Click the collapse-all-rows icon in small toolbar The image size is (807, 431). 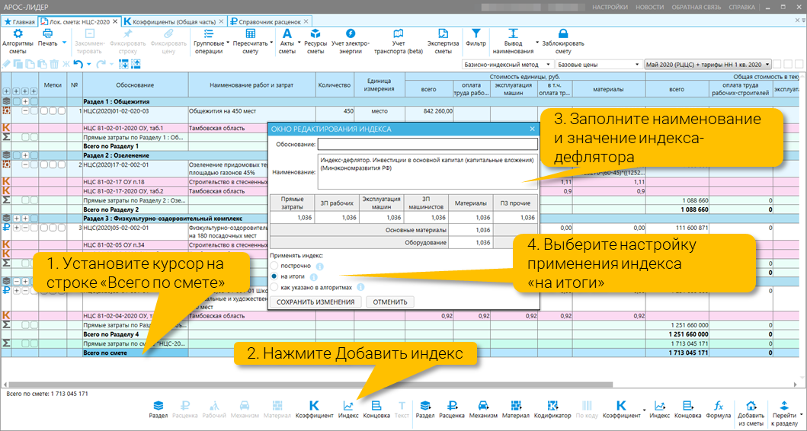(136, 64)
